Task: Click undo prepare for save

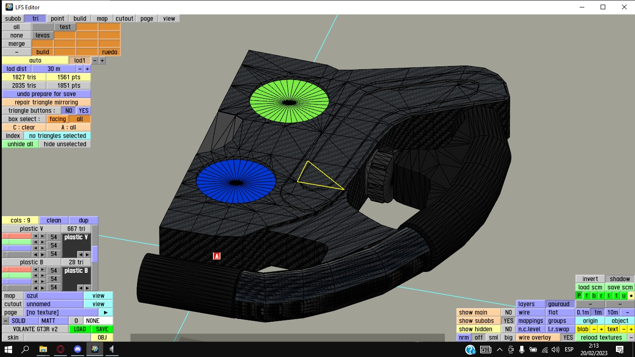Action: (46, 94)
